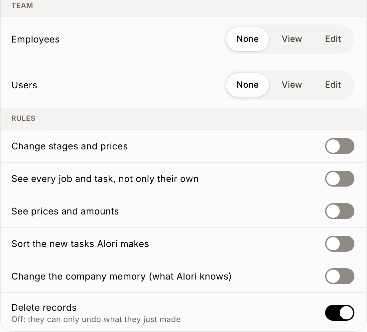Click the 'Change stages and prices' label

70,146
